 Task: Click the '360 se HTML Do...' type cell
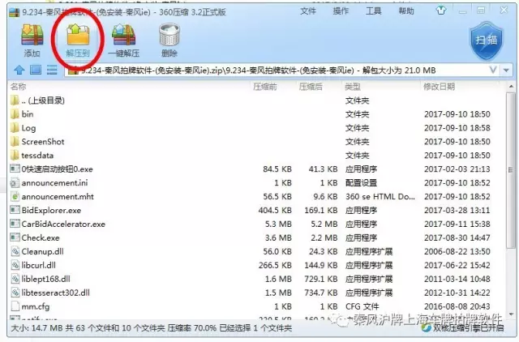[x=380, y=196]
